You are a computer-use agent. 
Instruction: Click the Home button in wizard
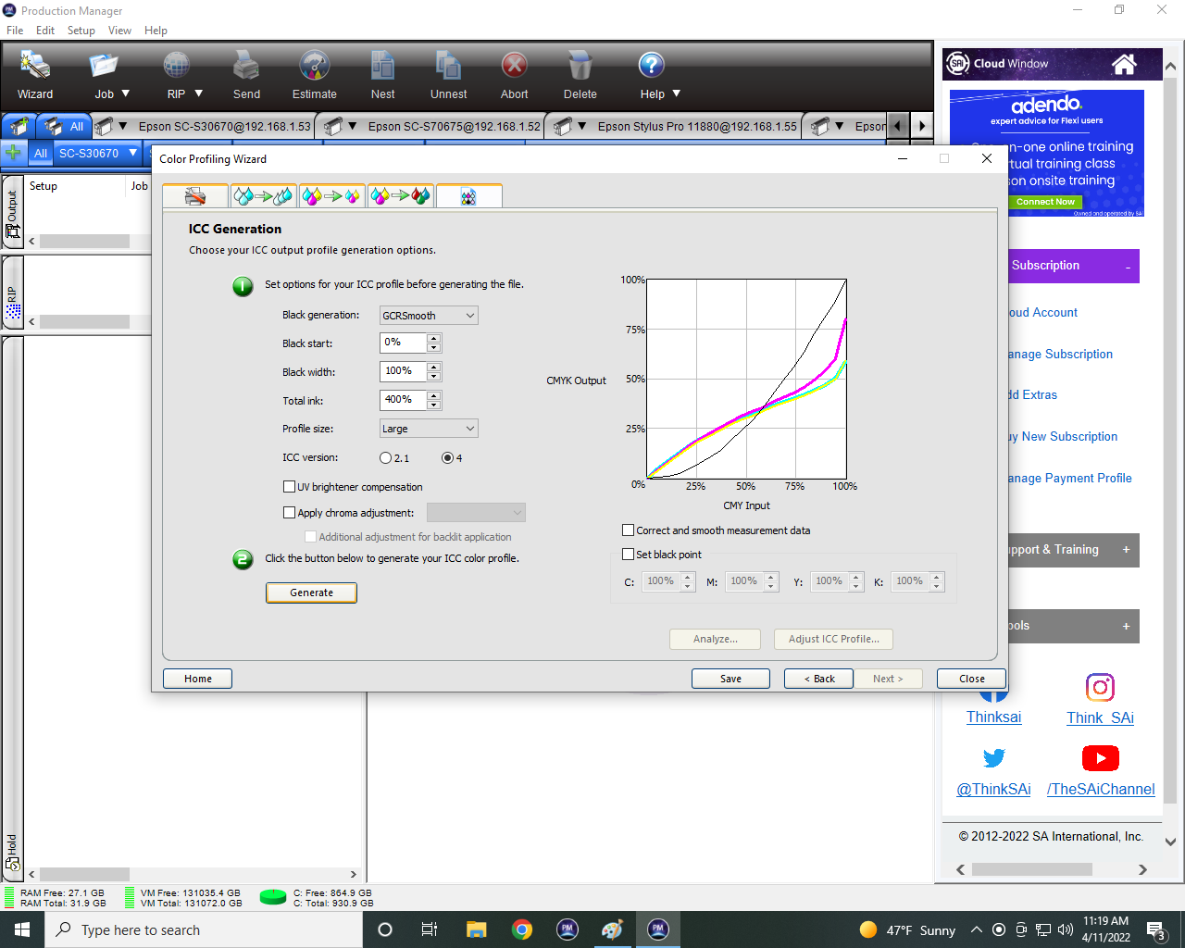tap(198, 679)
